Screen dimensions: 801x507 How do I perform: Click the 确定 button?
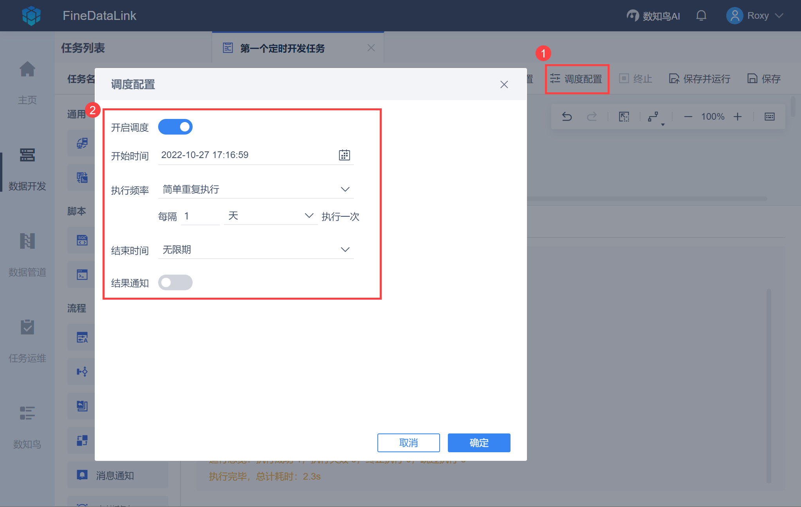479,443
